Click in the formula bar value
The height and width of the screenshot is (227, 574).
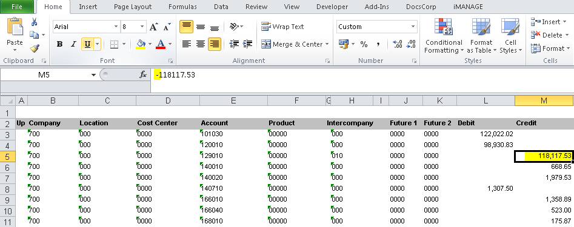[x=175, y=75]
